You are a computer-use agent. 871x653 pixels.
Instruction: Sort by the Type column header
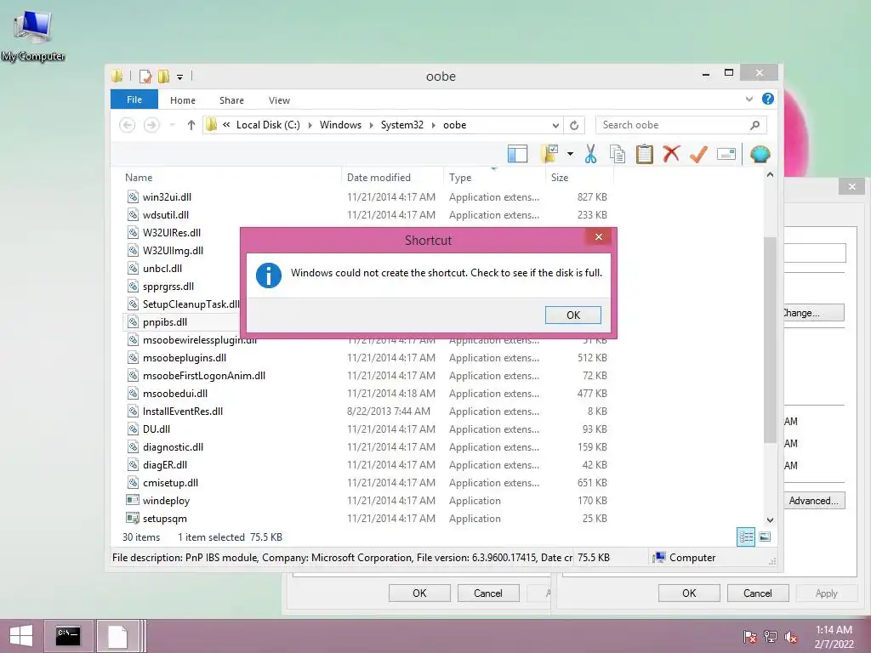pos(460,177)
